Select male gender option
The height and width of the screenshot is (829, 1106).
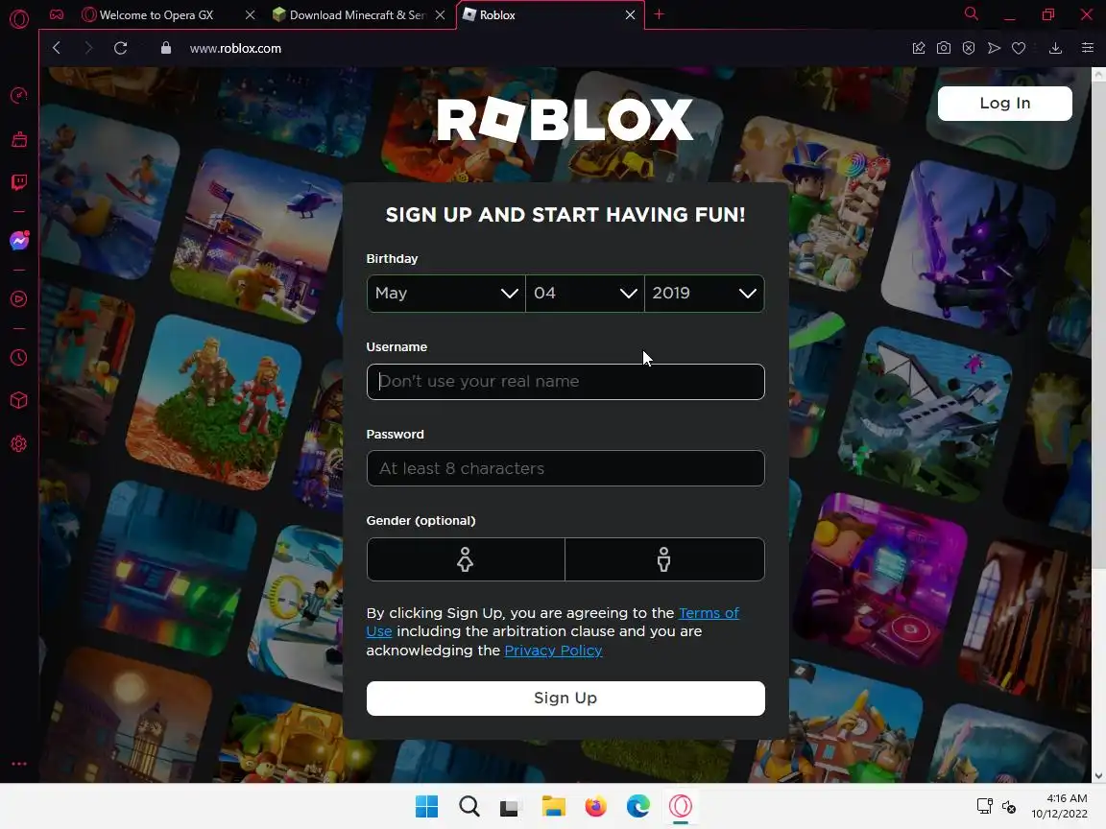664,559
